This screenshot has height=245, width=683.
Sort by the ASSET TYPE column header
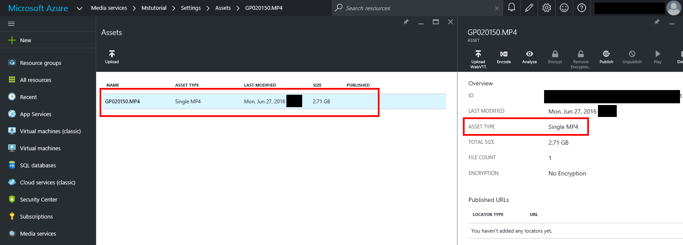point(187,85)
